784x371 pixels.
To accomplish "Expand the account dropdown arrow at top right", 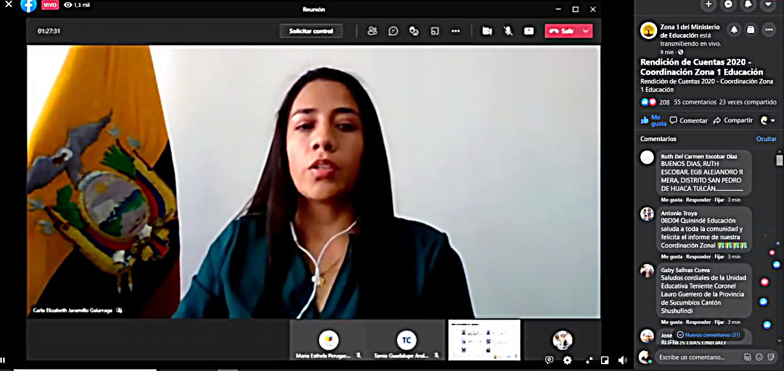I will 768,4.
